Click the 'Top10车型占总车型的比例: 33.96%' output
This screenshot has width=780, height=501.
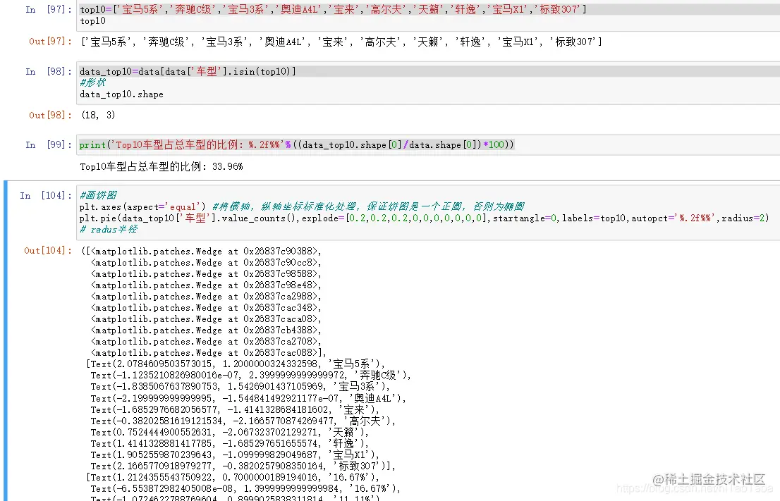(x=162, y=166)
